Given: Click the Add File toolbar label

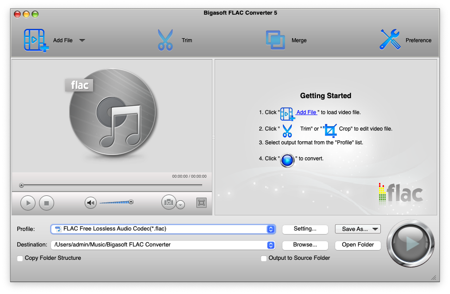Looking at the screenshot, I should pyautogui.click(x=63, y=40).
